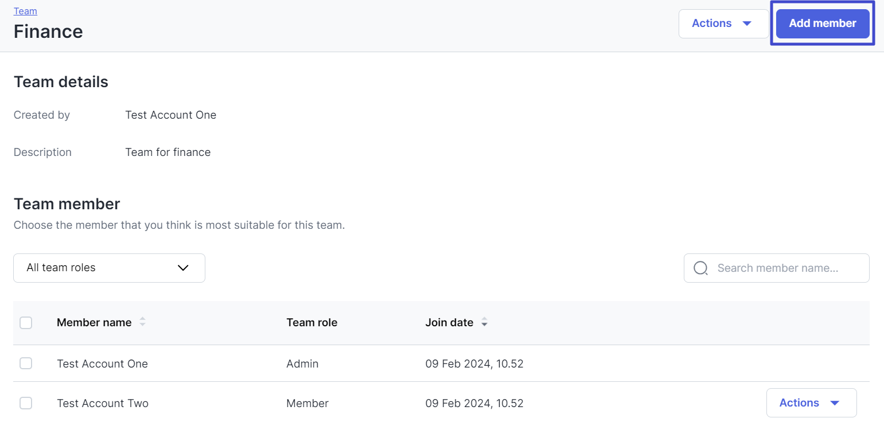Click the Team breadcrumb link
Screen dimensions: 884x422
click(25, 11)
